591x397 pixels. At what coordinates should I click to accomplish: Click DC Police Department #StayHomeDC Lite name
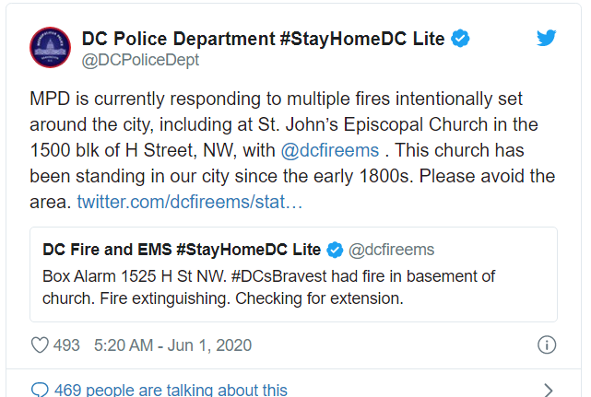[x=263, y=39]
